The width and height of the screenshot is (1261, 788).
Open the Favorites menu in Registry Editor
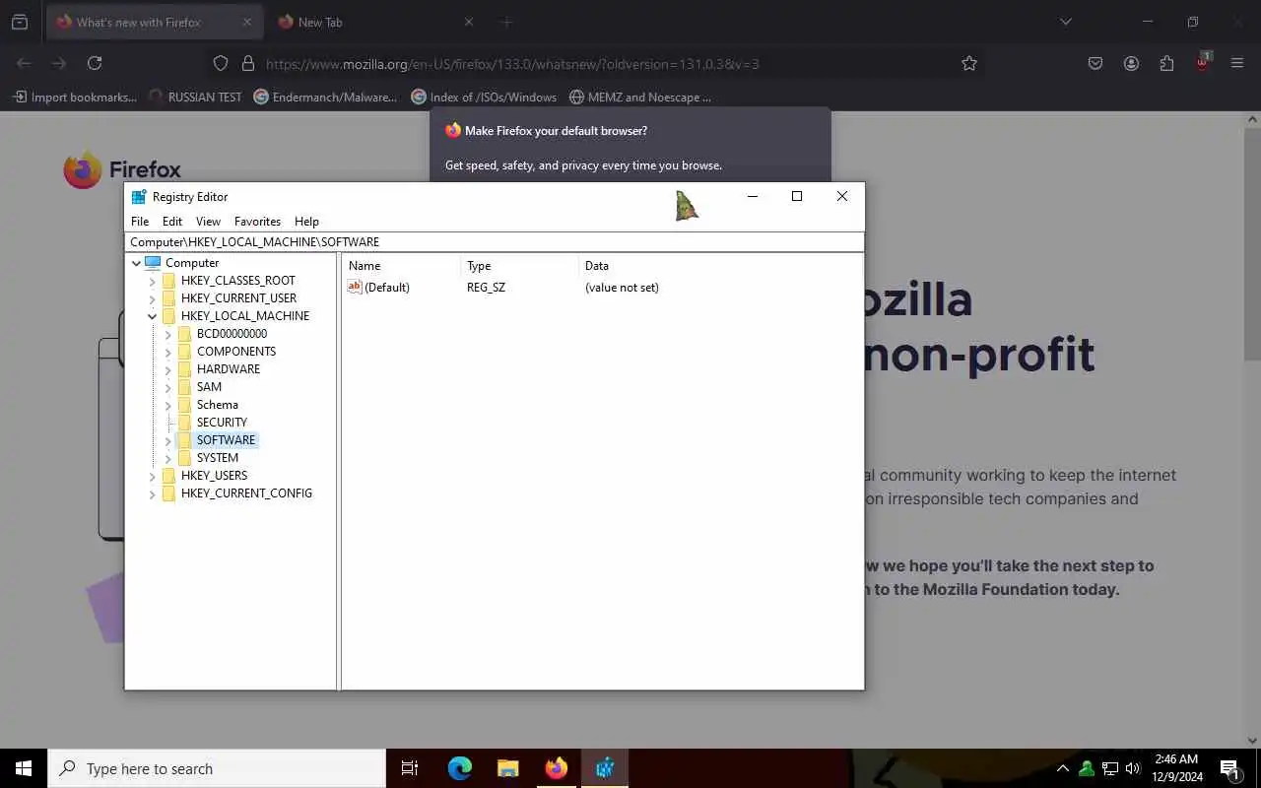pos(257,222)
